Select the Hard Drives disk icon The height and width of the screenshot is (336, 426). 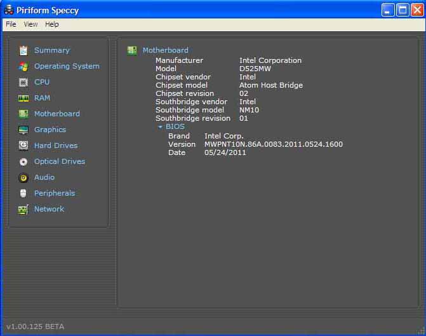23,145
